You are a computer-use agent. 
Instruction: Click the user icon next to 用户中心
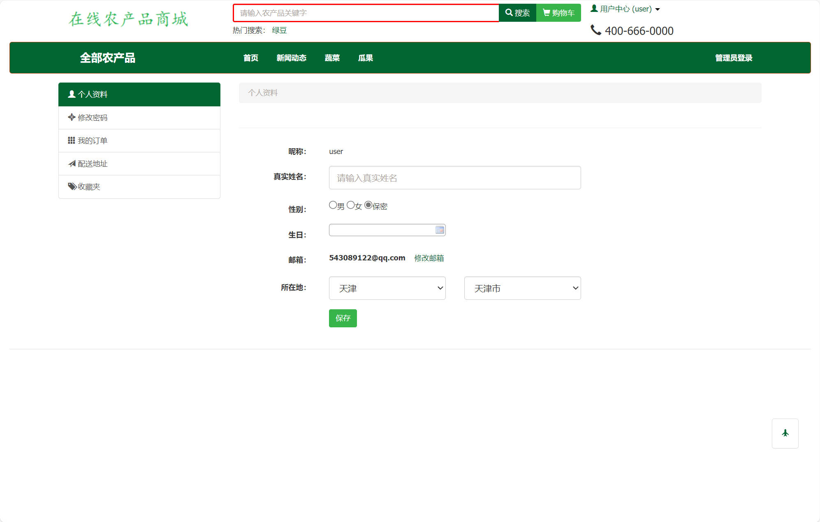(x=594, y=8)
